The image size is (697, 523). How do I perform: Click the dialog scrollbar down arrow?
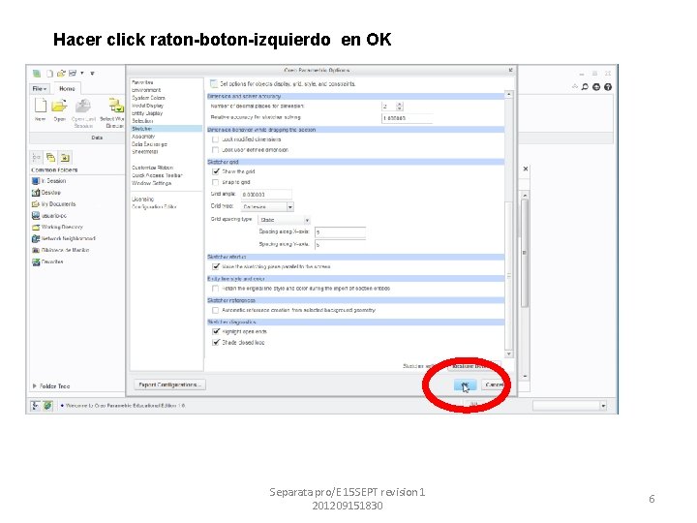(509, 354)
